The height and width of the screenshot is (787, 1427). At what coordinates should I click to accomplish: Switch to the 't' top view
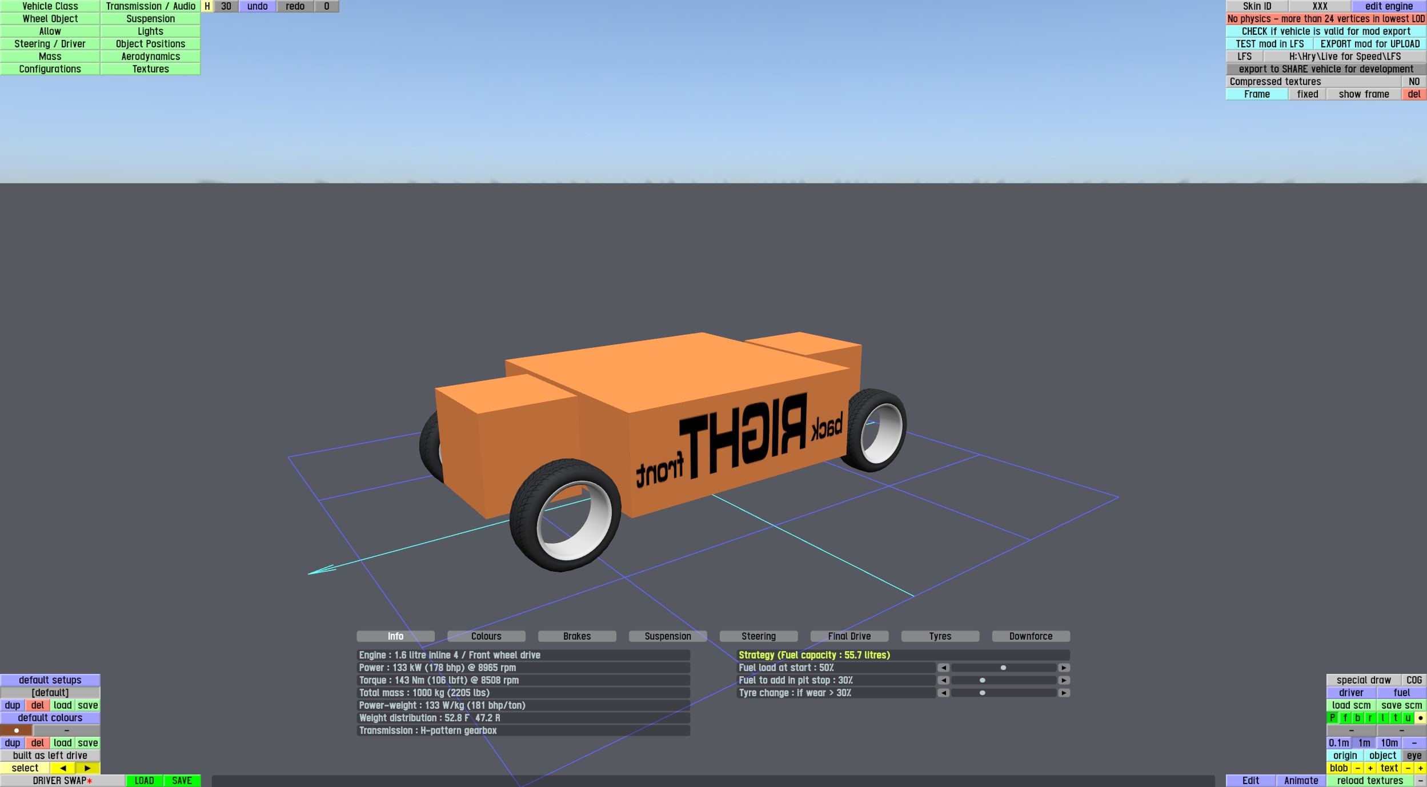(1395, 718)
